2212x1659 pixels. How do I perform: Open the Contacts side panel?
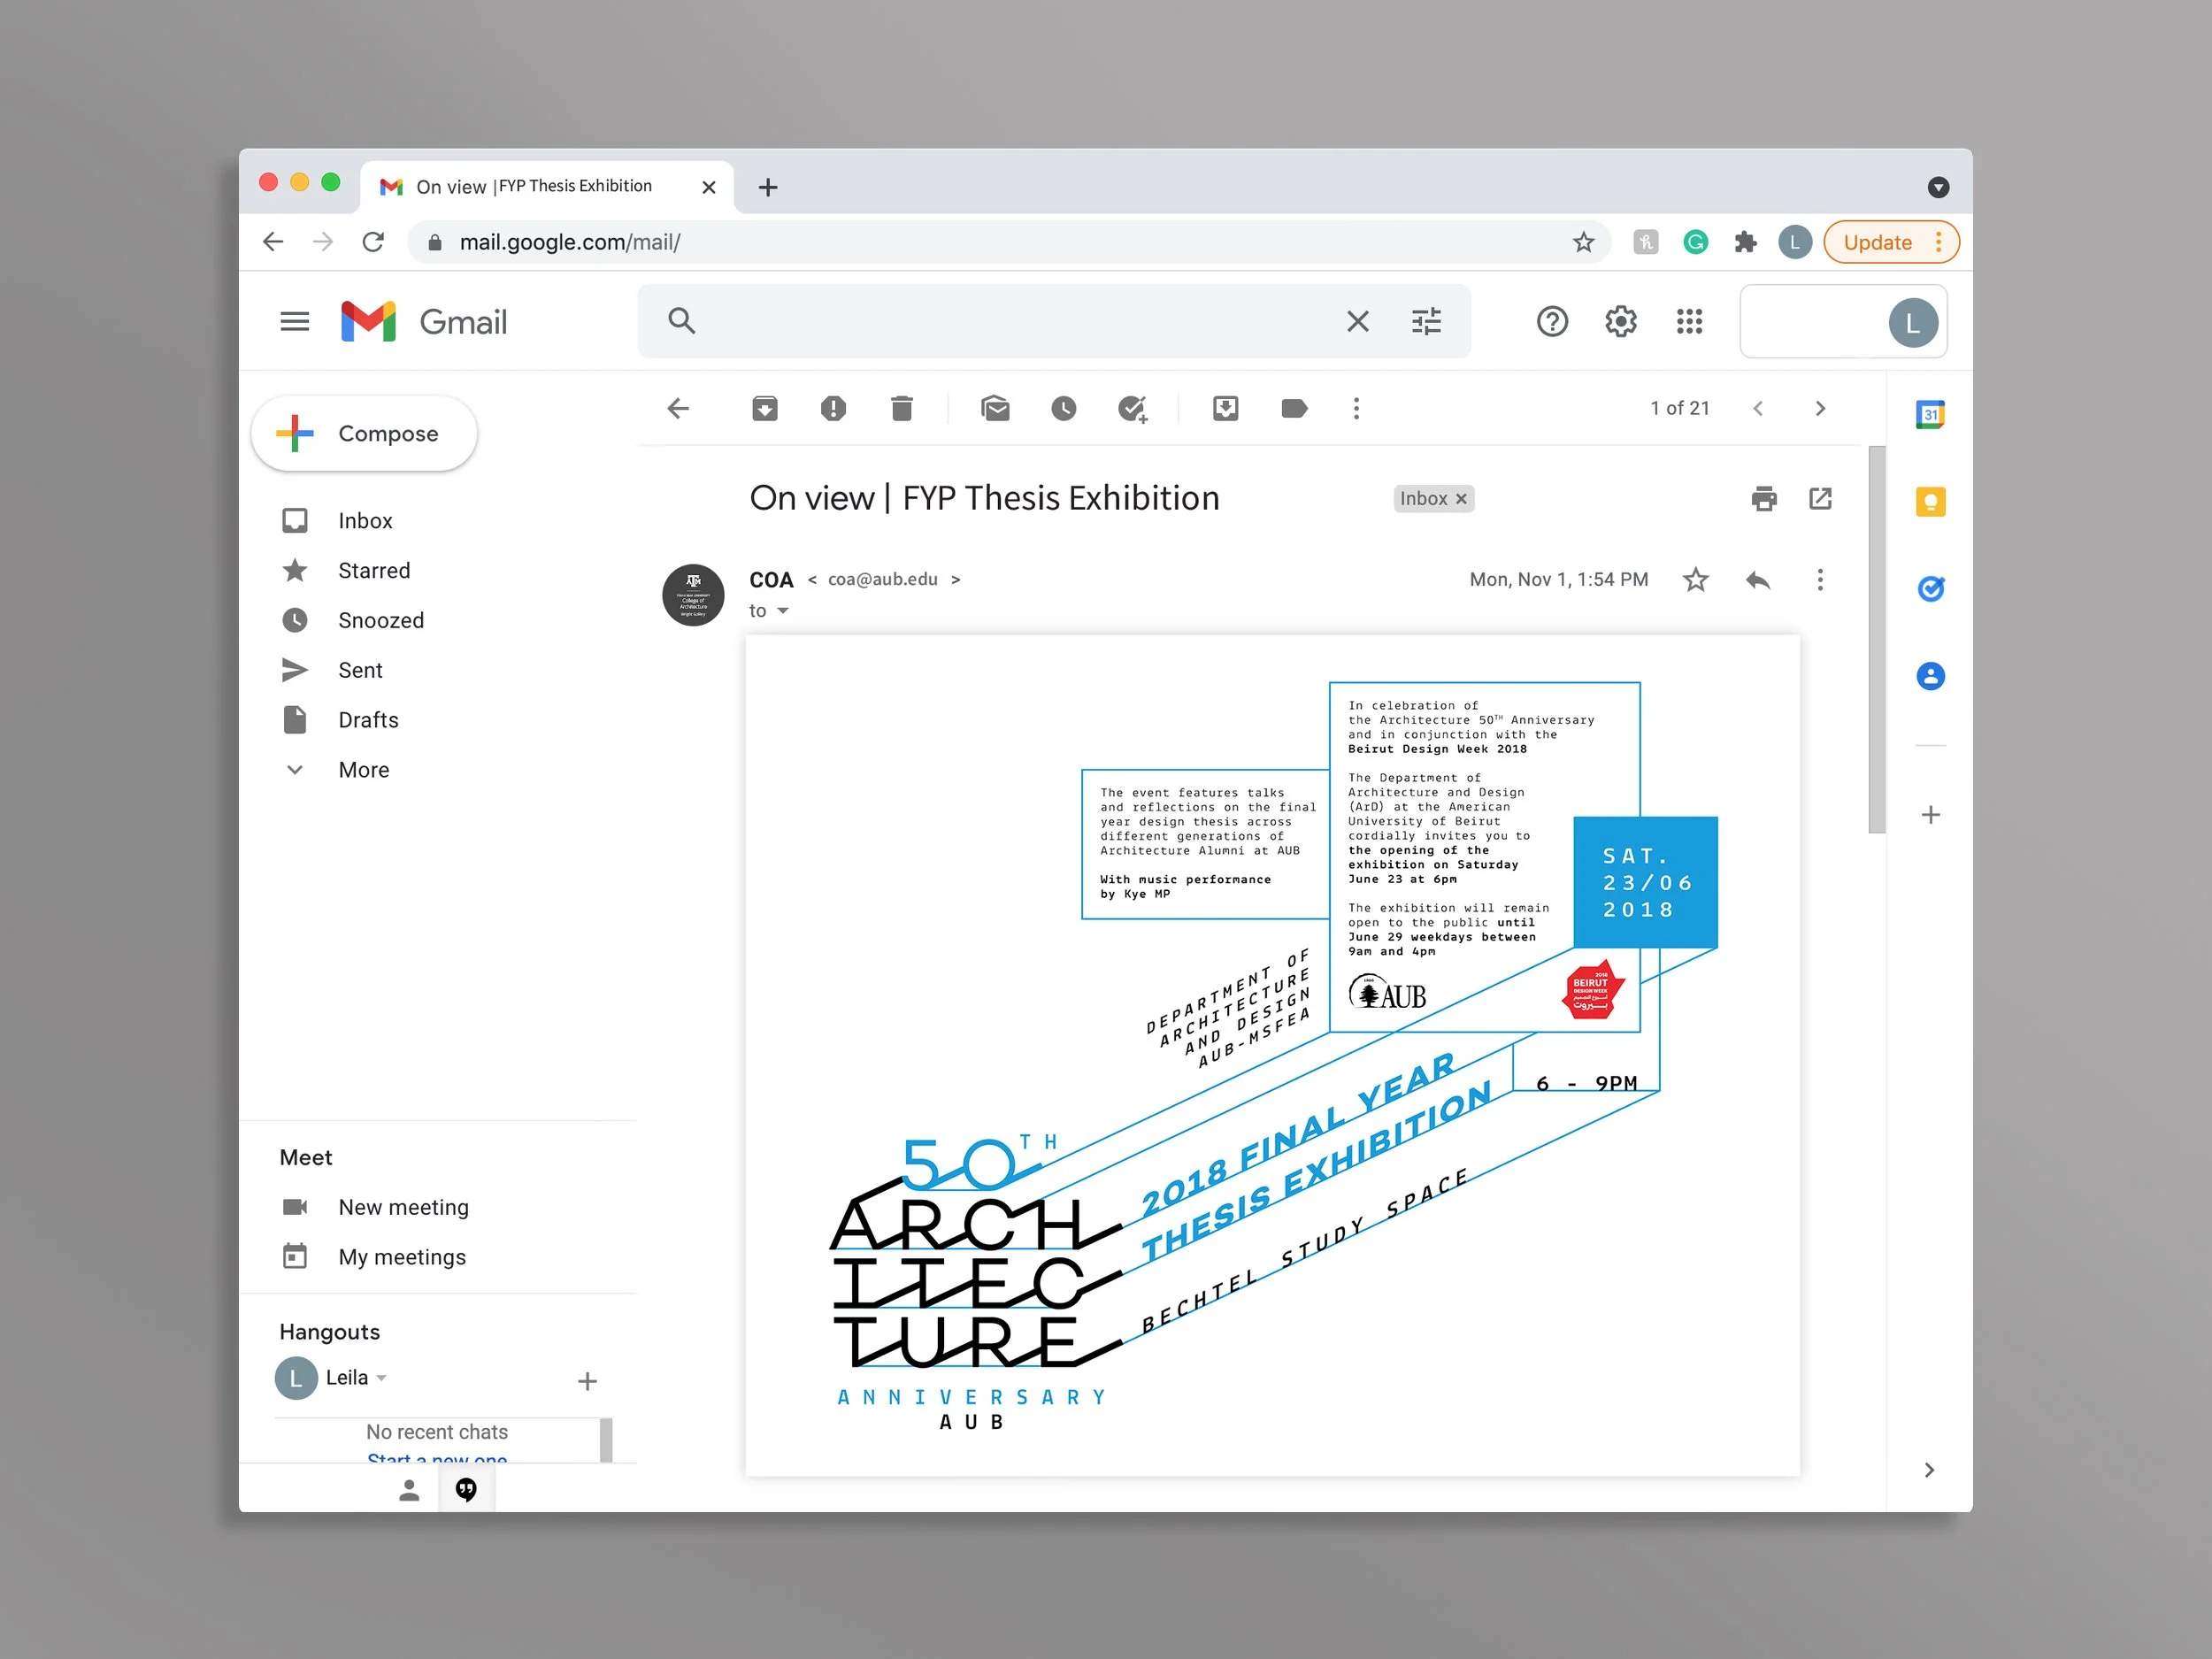(x=1930, y=676)
